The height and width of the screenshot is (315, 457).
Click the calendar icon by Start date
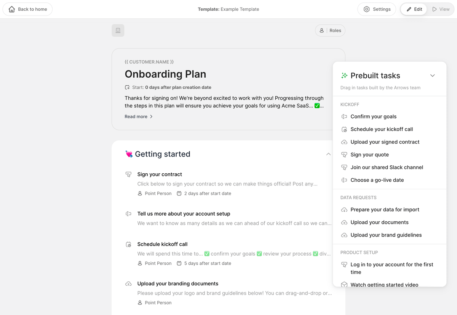(127, 87)
